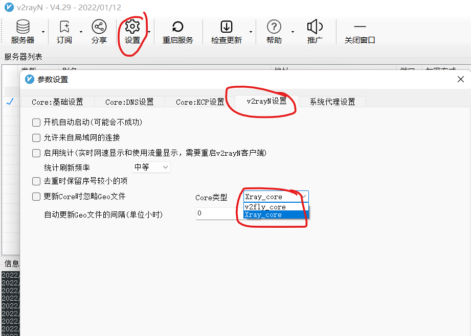Select the v2rayN设置 tab
The width and height of the screenshot is (471, 336).
(267, 101)
